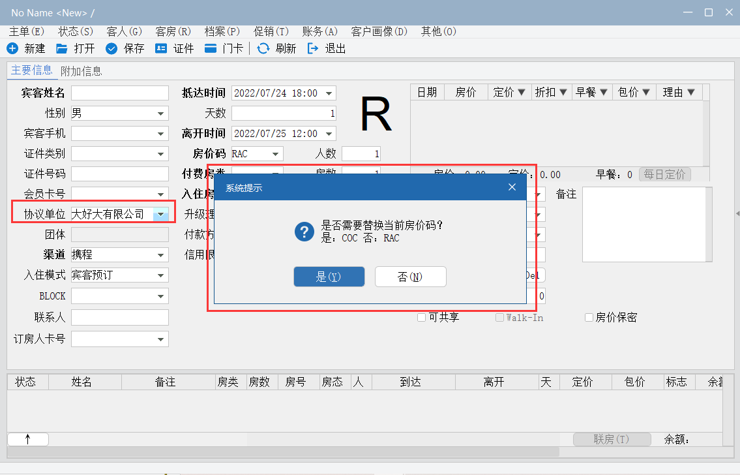Expand the 证件类别 dropdown
The image size is (740, 475).
[161, 154]
